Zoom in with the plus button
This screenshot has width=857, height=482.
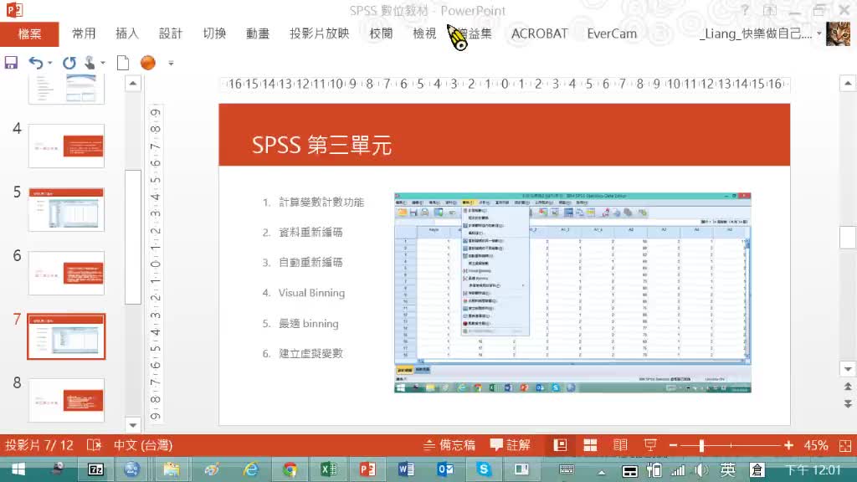point(788,445)
